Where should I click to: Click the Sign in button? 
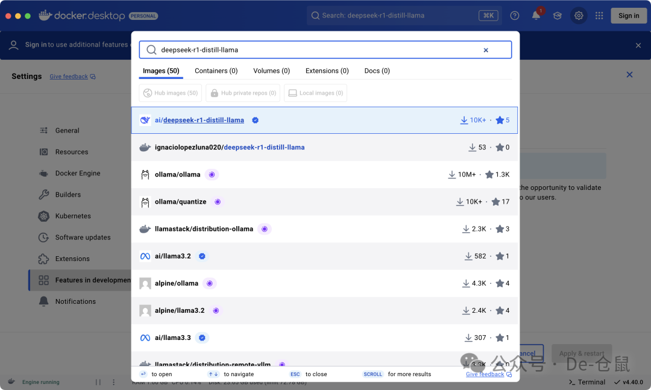(x=629, y=15)
